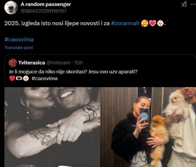Open the @tviteram handle in quoted post
This screenshot has width=196, height=167.
pyautogui.click(x=58, y=63)
